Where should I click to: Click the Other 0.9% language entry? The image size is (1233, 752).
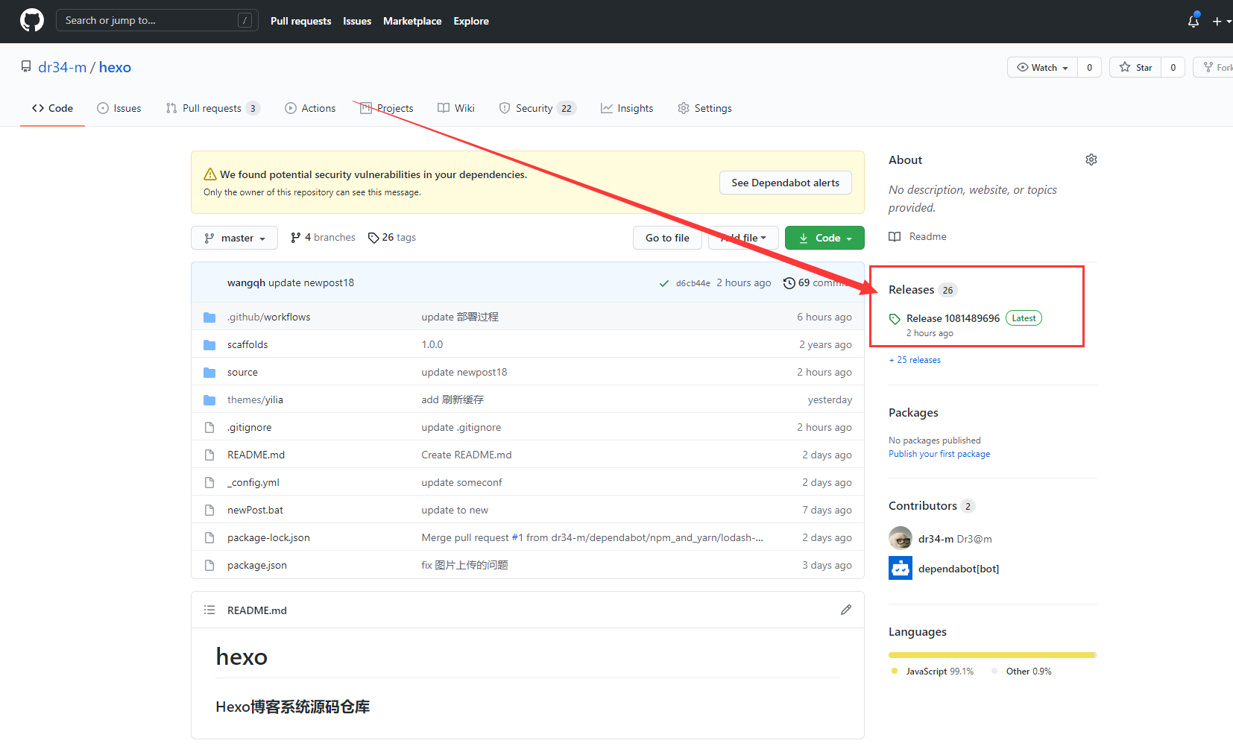point(1021,672)
